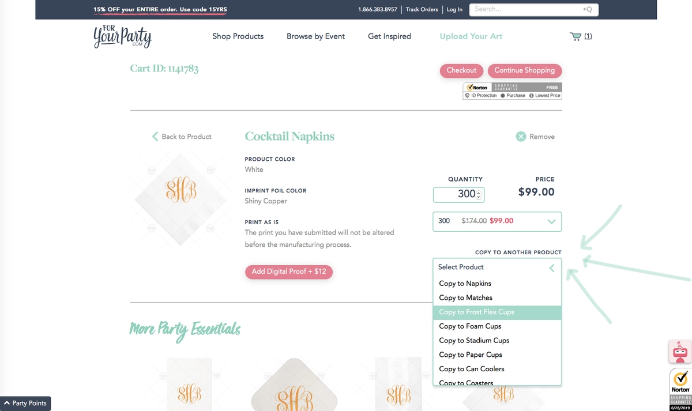This screenshot has width=692, height=411.
Task: Click into the search field
Action: tap(525, 10)
